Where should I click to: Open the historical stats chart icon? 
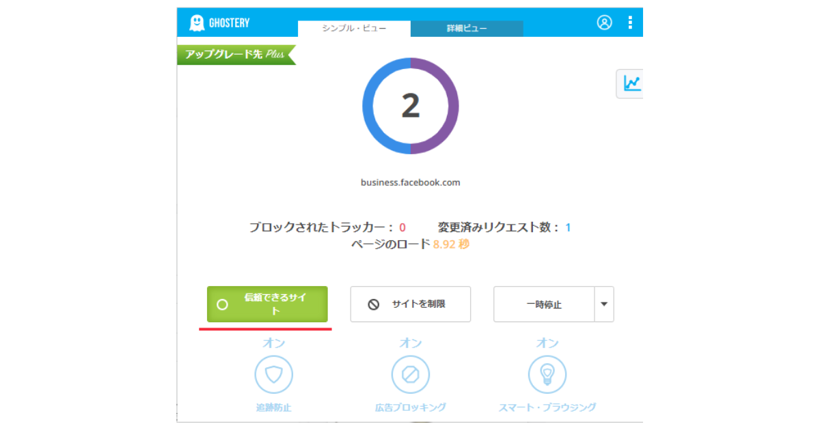click(631, 83)
